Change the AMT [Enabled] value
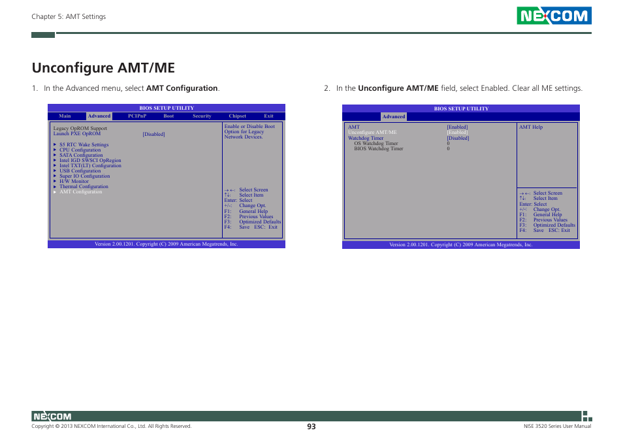This screenshot has height=439, width=623. 457,127
